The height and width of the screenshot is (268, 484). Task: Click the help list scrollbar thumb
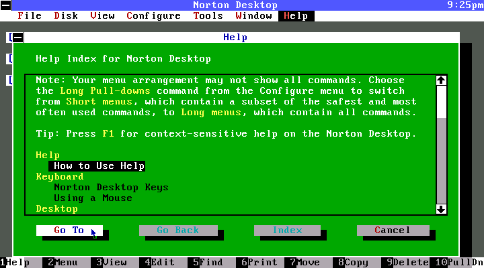[x=441, y=102]
